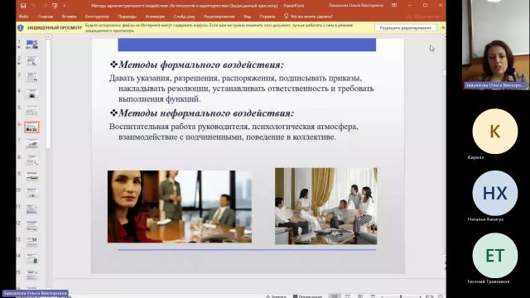530x298 pixels.
Task: Click the Share button in the ribbon
Action: point(424,17)
